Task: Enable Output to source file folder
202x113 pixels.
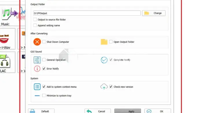Action: coord(35,20)
